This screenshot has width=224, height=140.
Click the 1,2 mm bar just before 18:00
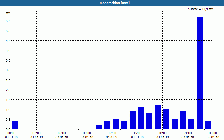pos(158,117)
